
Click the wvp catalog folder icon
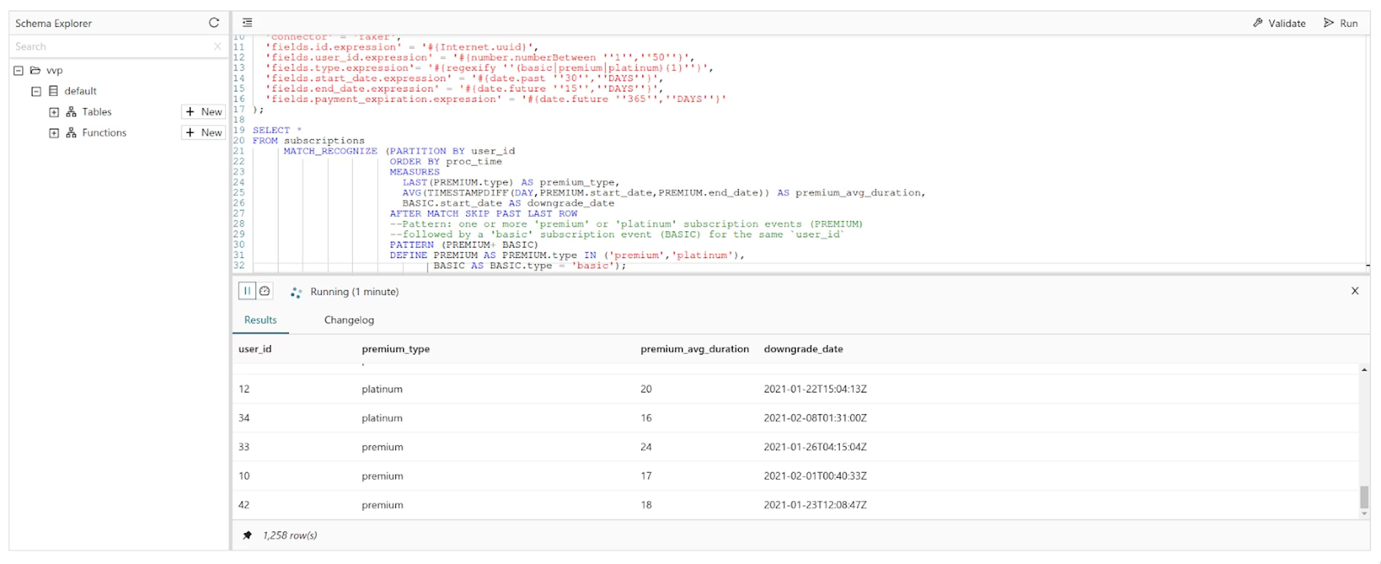point(35,70)
